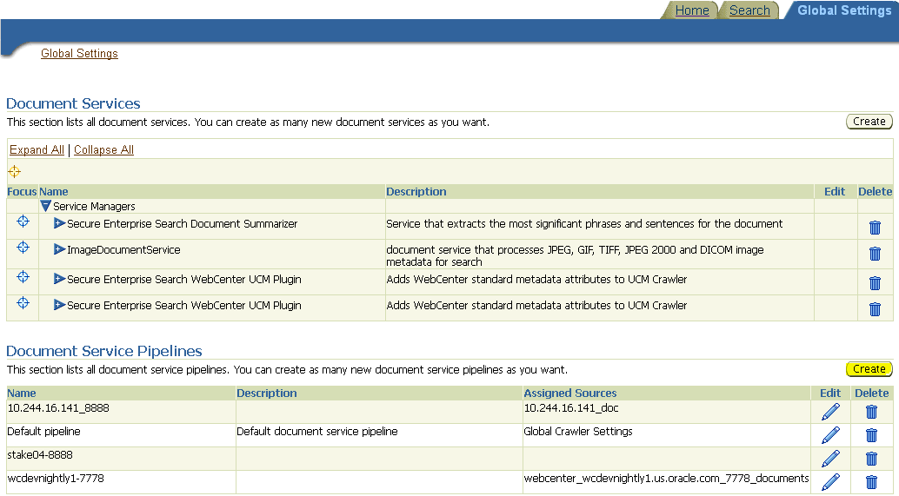Click the Service Managers label
899x496 pixels.
coord(94,206)
